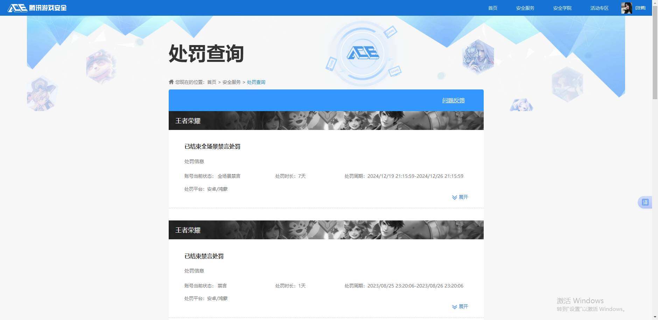The width and height of the screenshot is (658, 320).
Task: Click the chevron icon beside first 展开
Action: [454, 197]
